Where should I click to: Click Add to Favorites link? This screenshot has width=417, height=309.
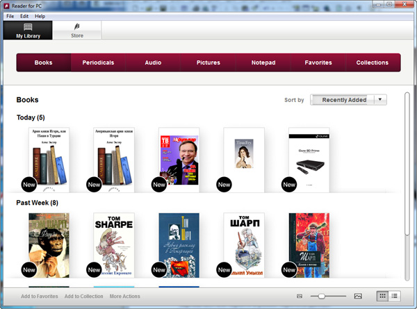40,297
